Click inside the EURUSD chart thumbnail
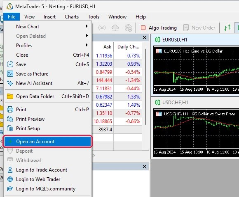239x197 pixels. [x=197, y=70]
